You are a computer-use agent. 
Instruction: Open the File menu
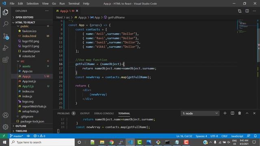(12, 4)
